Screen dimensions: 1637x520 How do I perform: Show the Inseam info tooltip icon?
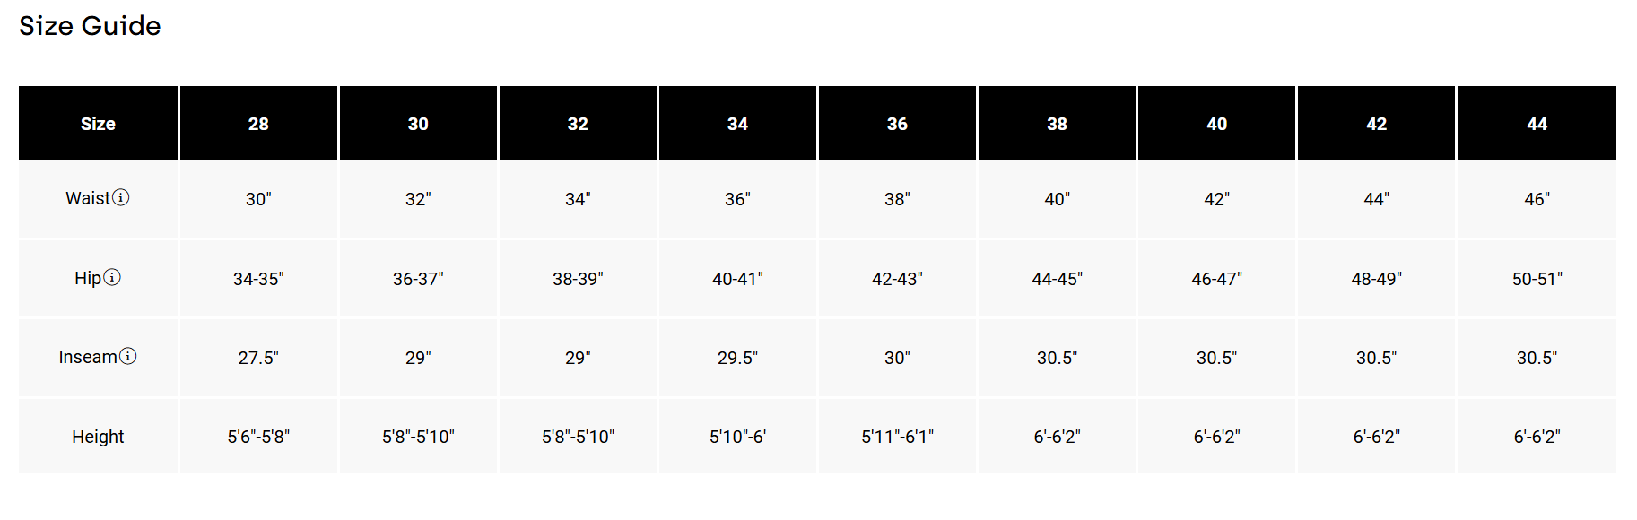click(128, 357)
